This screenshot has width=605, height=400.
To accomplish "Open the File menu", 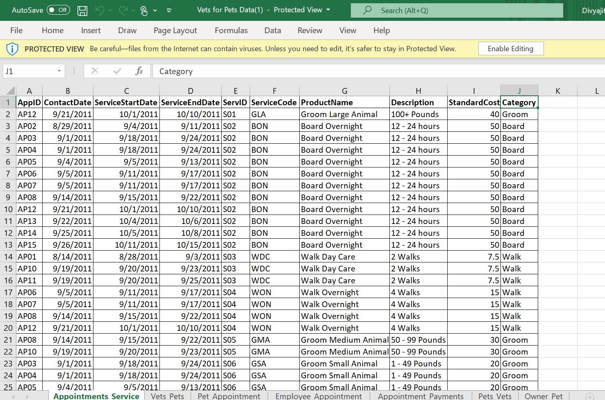I will 16,30.
